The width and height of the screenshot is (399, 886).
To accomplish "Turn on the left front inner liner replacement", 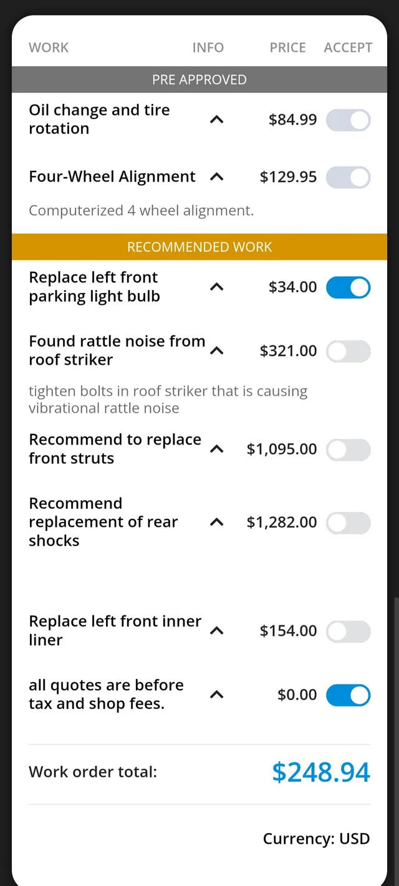I will pos(348,631).
